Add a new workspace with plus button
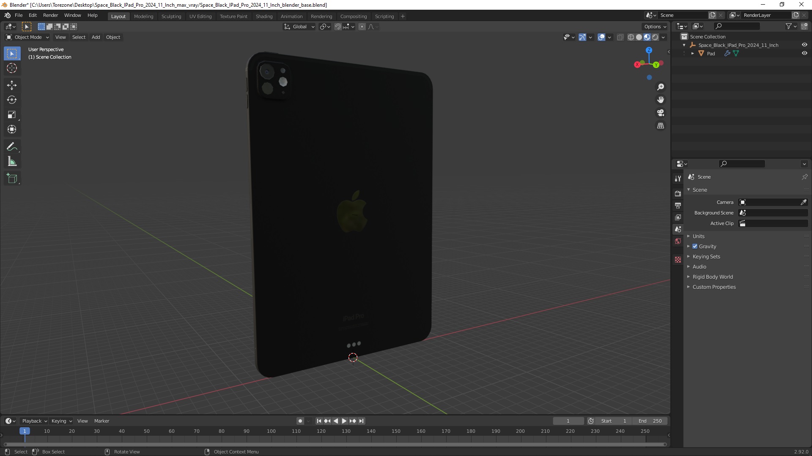The image size is (812, 456). point(403,16)
